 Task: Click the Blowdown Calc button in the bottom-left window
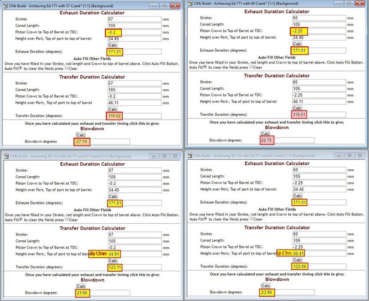click(x=81, y=286)
